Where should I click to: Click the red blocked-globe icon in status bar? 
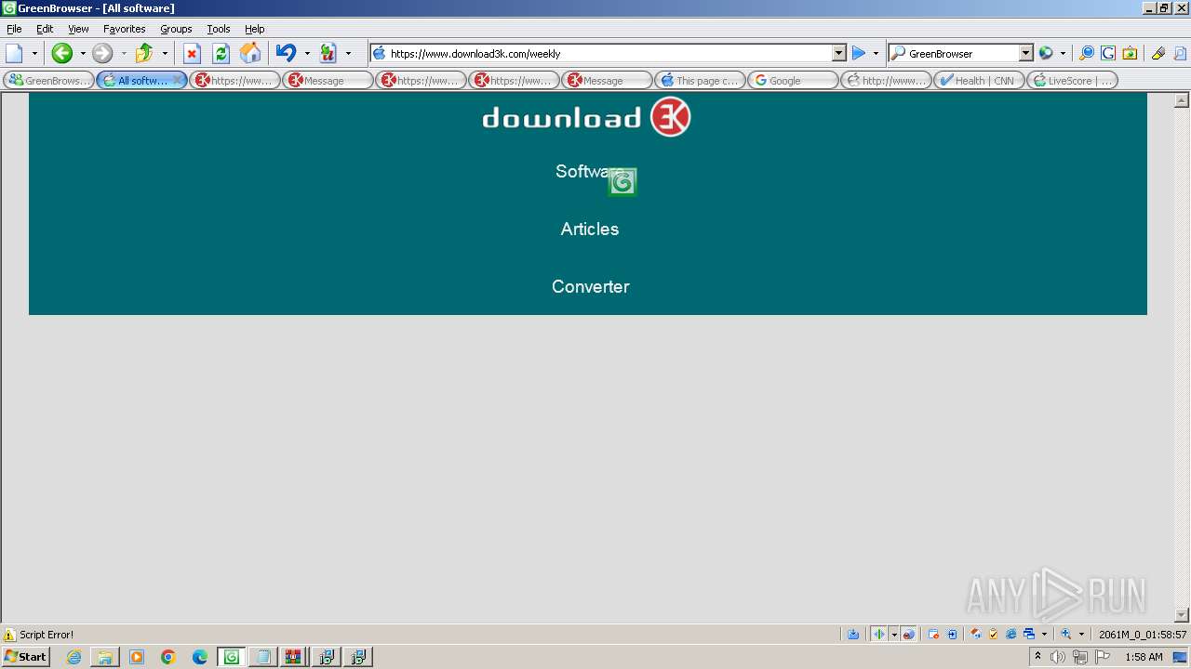tap(909, 635)
